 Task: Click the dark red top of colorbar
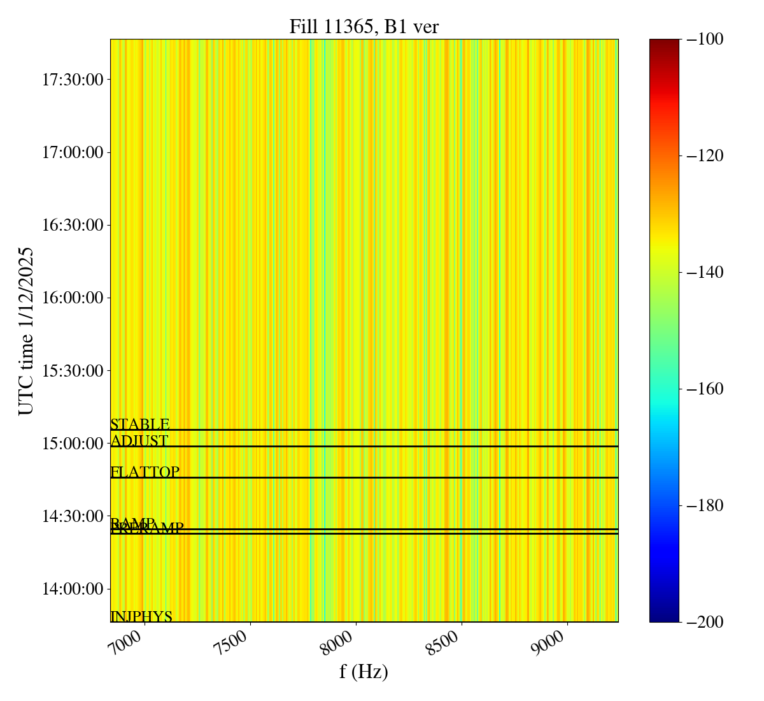(x=664, y=43)
